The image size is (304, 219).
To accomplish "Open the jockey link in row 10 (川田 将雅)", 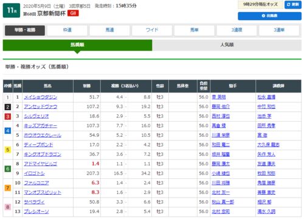I will [221, 183].
